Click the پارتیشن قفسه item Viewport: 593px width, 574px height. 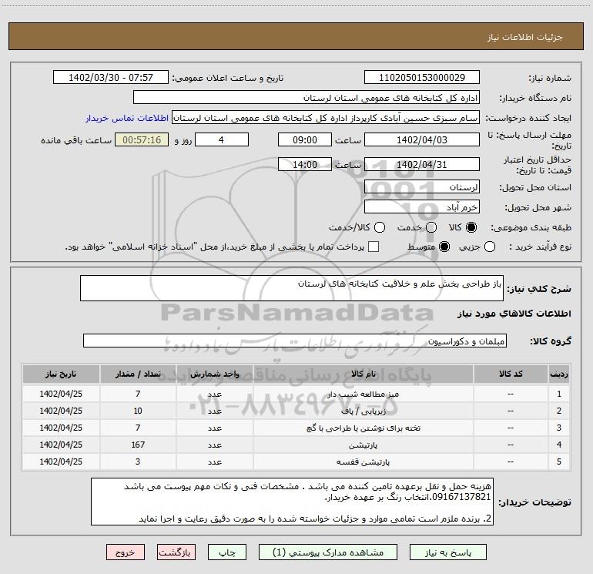click(x=363, y=462)
